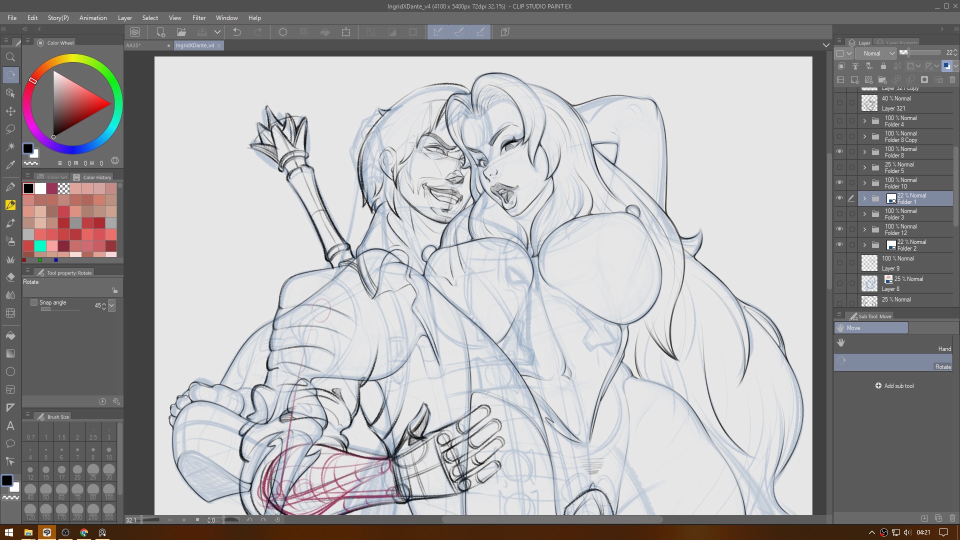The width and height of the screenshot is (960, 540).
Task: Select the Eyedropper tool
Action: [10, 165]
